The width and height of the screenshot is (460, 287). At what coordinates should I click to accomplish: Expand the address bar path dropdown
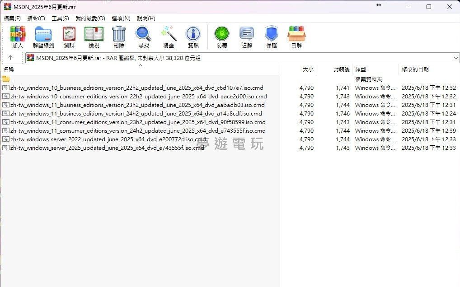455,58
